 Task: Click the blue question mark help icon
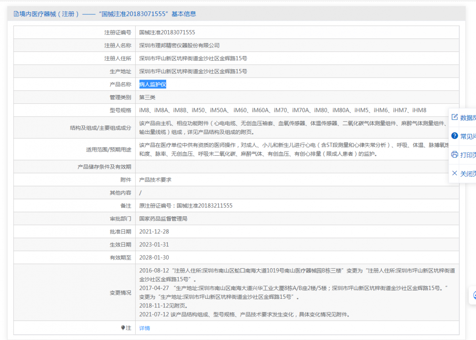[455, 136]
